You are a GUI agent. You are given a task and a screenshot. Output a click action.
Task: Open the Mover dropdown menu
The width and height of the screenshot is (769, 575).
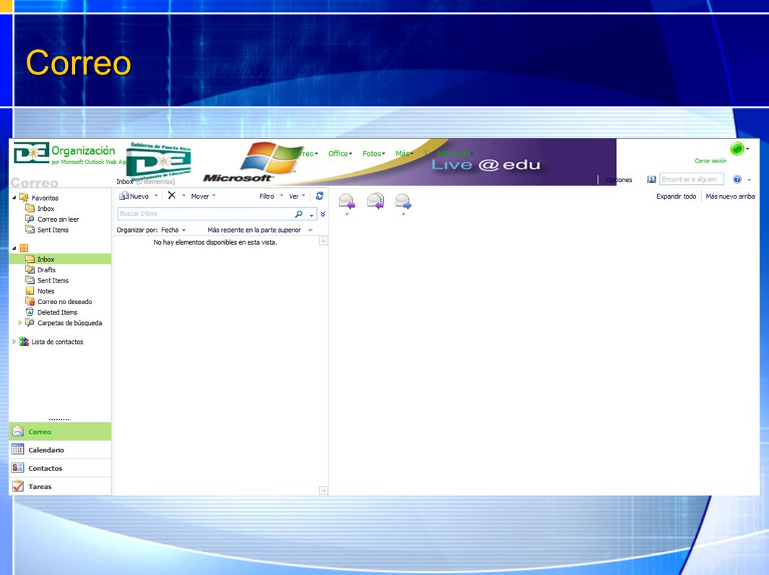[203, 196]
